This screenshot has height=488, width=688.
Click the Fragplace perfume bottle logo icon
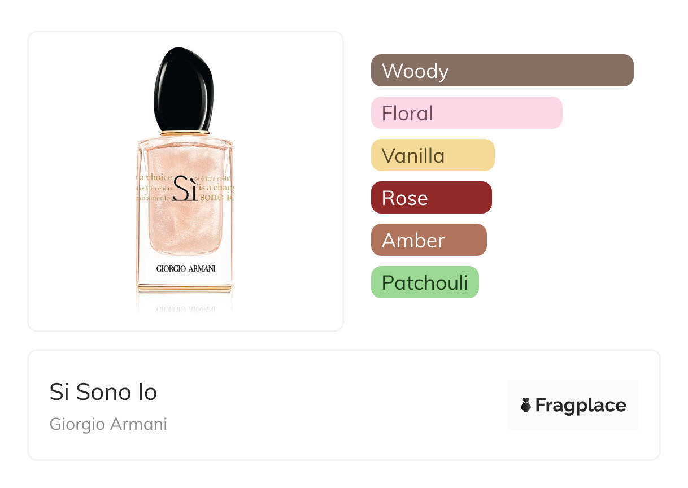(x=526, y=405)
